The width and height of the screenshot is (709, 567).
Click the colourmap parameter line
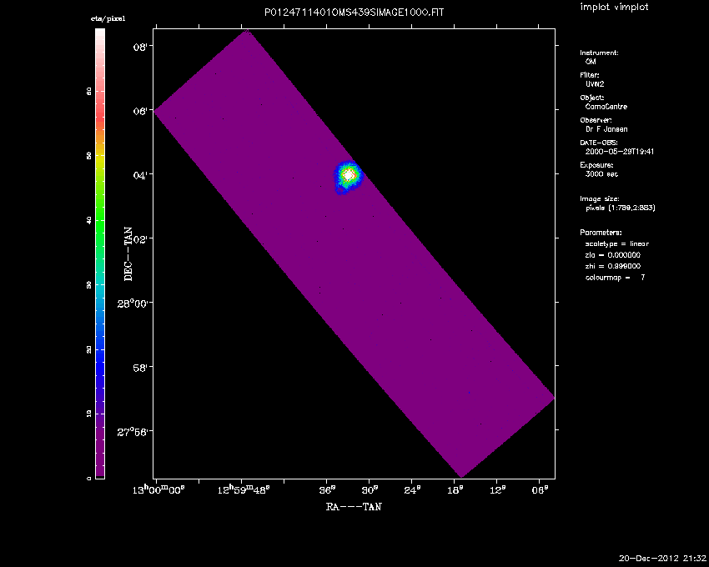click(x=616, y=277)
